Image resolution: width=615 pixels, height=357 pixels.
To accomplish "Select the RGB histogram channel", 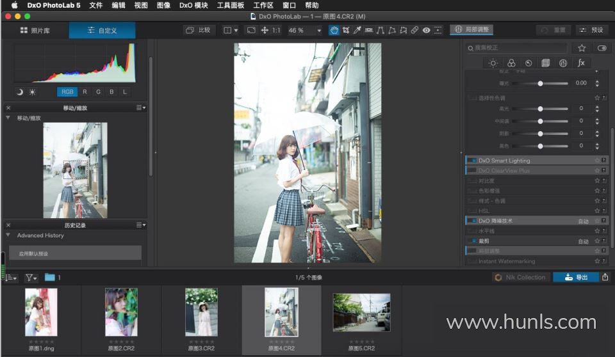I will [x=67, y=91].
